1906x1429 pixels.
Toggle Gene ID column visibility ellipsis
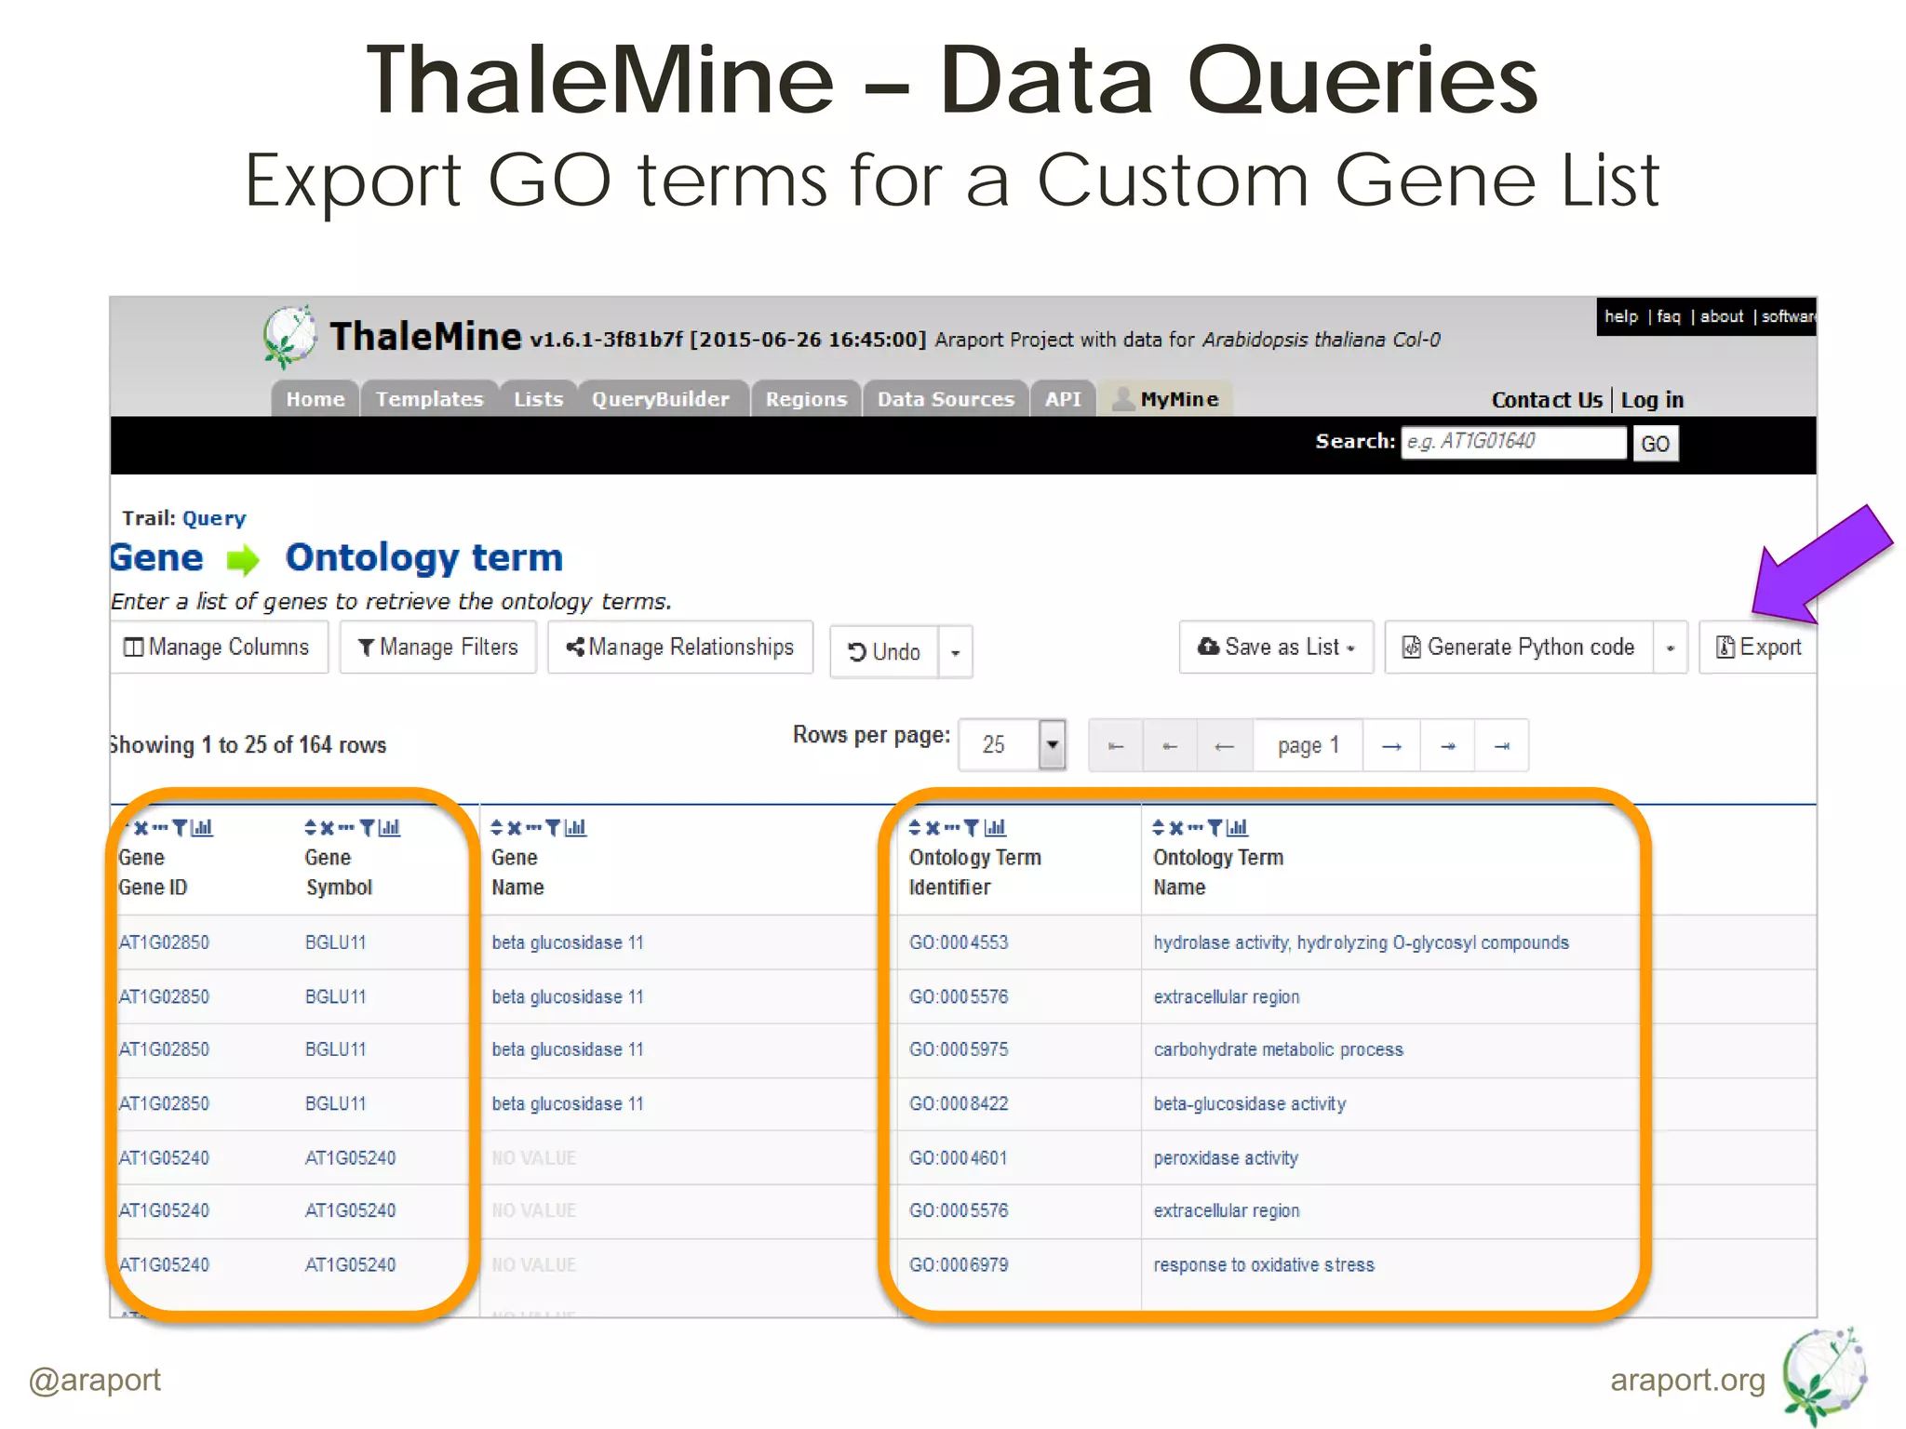(160, 827)
